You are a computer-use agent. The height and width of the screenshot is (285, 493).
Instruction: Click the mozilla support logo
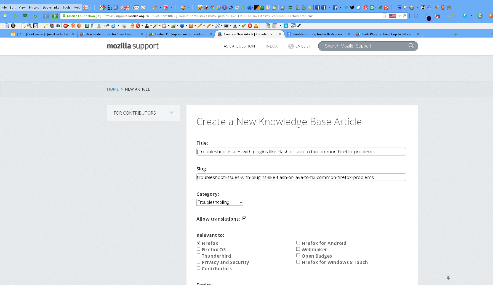click(x=133, y=46)
